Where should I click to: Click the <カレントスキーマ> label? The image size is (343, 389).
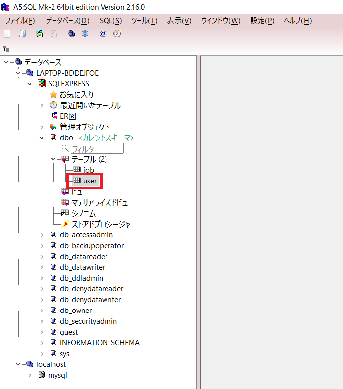pyautogui.click(x=106, y=138)
